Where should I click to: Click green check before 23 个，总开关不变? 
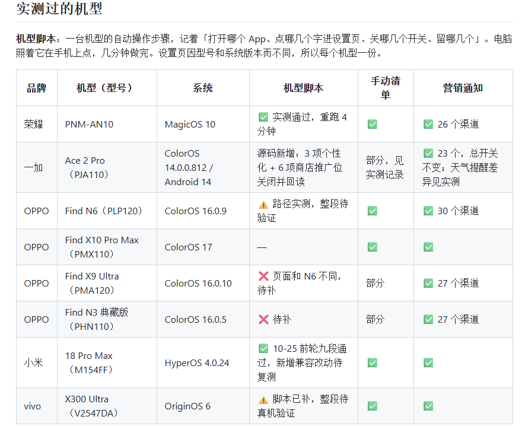coord(428,153)
